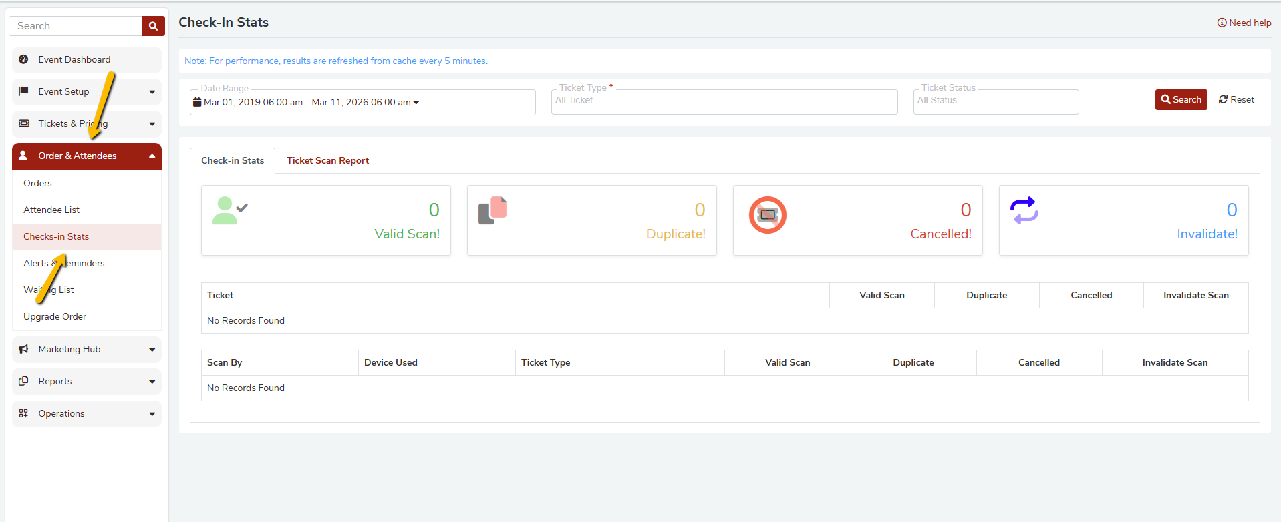Click the calendar icon in Date Range
The height and width of the screenshot is (522, 1281).
(x=197, y=102)
